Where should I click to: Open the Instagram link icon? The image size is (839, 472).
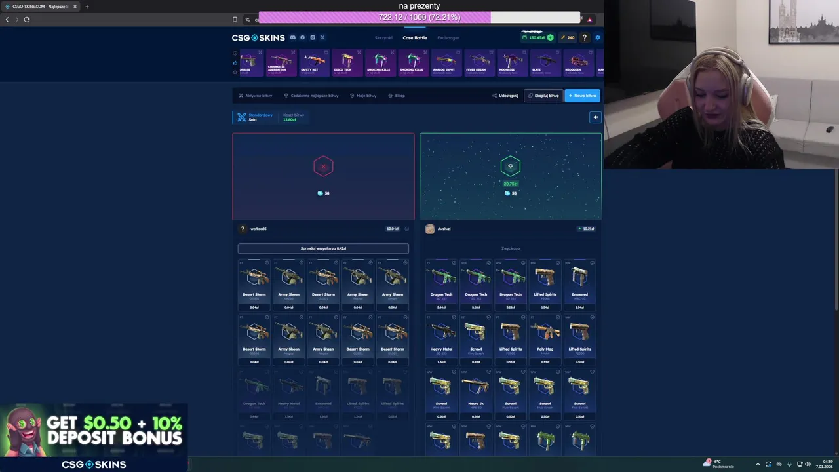click(313, 37)
